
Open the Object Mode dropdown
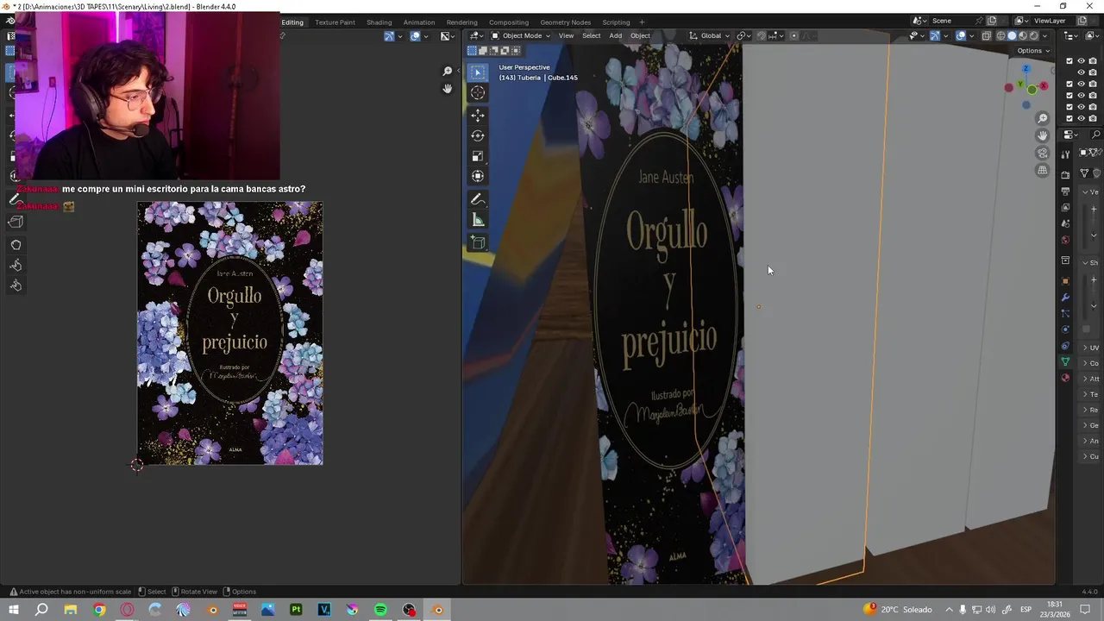[520, 35]
